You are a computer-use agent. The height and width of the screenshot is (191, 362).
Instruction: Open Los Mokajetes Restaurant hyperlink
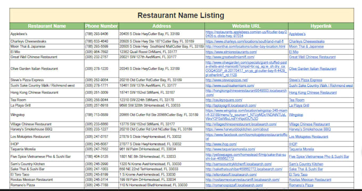point(308,137)
